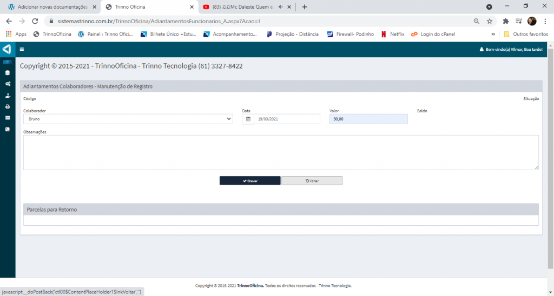The height and width of the screenshot is (296, 554).
Task: Switch to the Adicionar novas documentações tab
Action: tap(51, 6)
